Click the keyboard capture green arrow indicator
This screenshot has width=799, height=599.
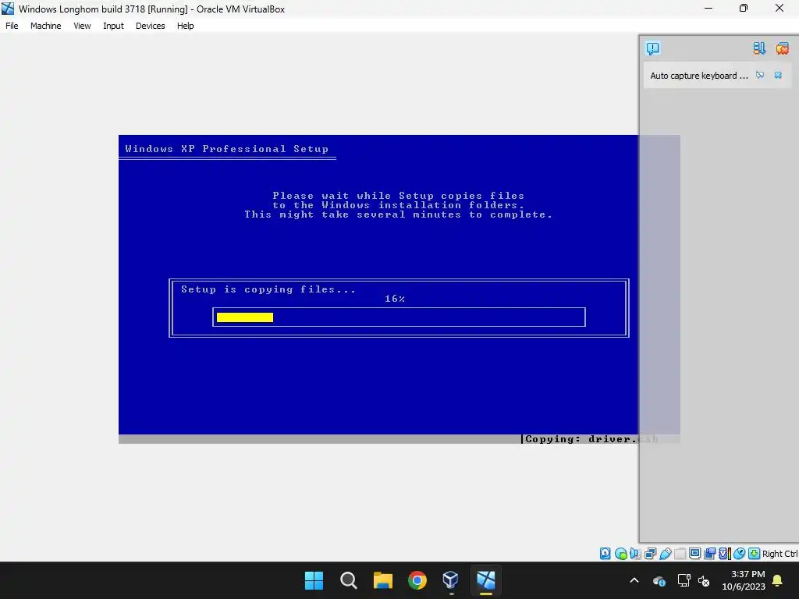tap(755, 554)
